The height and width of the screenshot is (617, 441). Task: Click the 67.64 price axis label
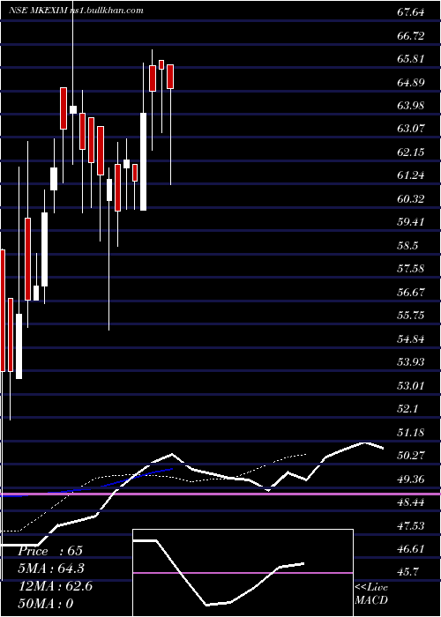[x=411, y=12]
